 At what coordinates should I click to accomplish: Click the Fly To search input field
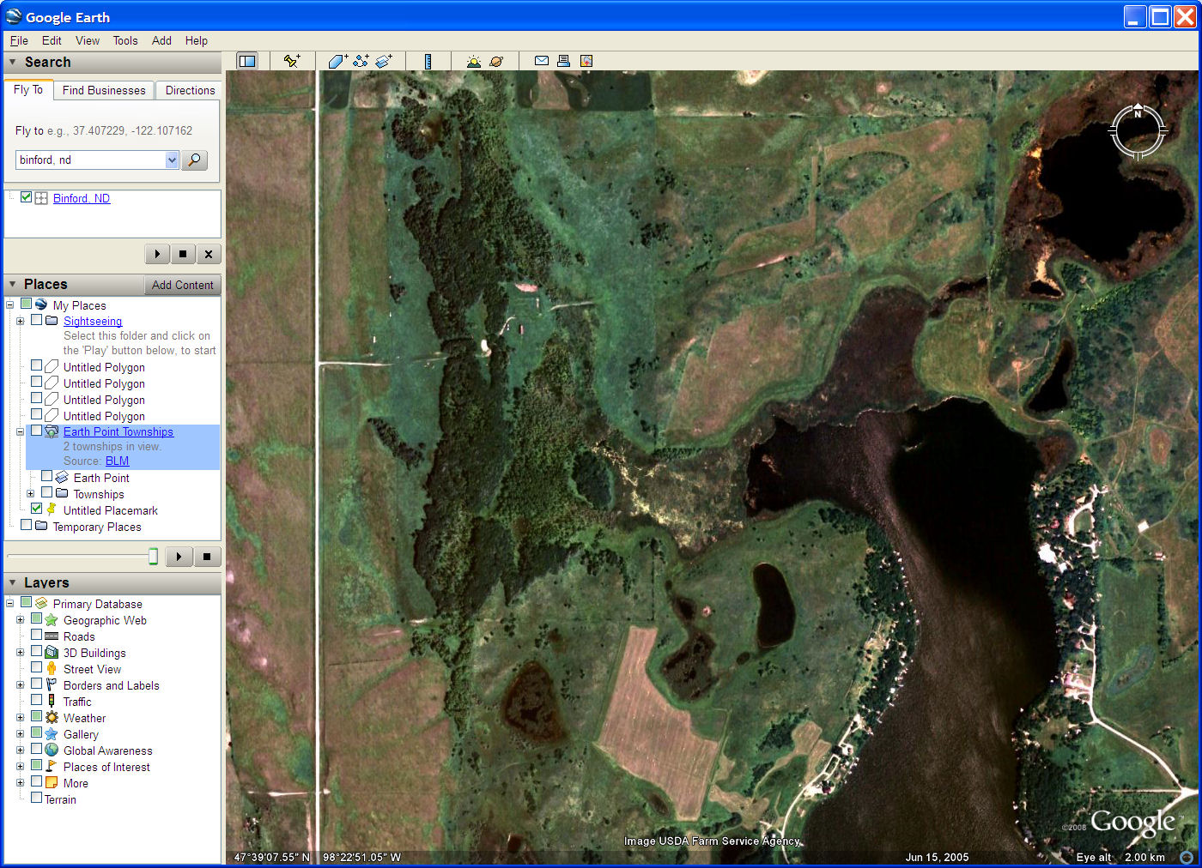coord(91,160)
